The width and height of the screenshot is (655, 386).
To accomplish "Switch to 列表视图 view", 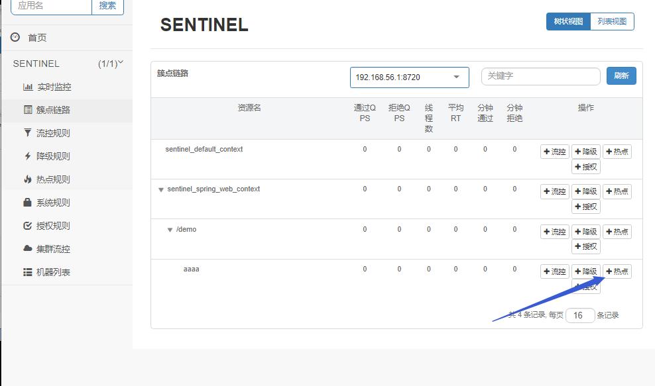I will (x=612, y=21).
